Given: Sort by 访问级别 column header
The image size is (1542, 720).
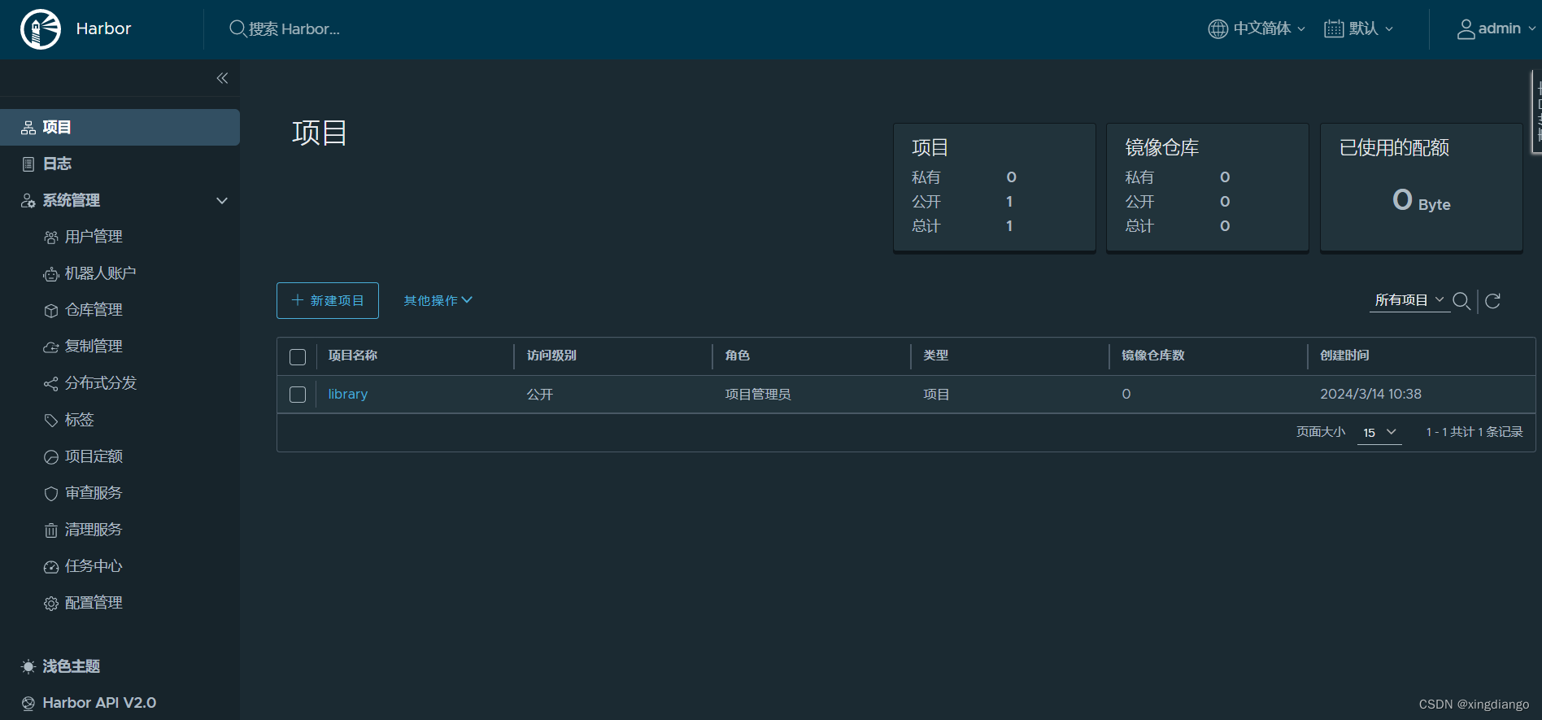Looking at the screenshot, I should click(x=551, y=356).
